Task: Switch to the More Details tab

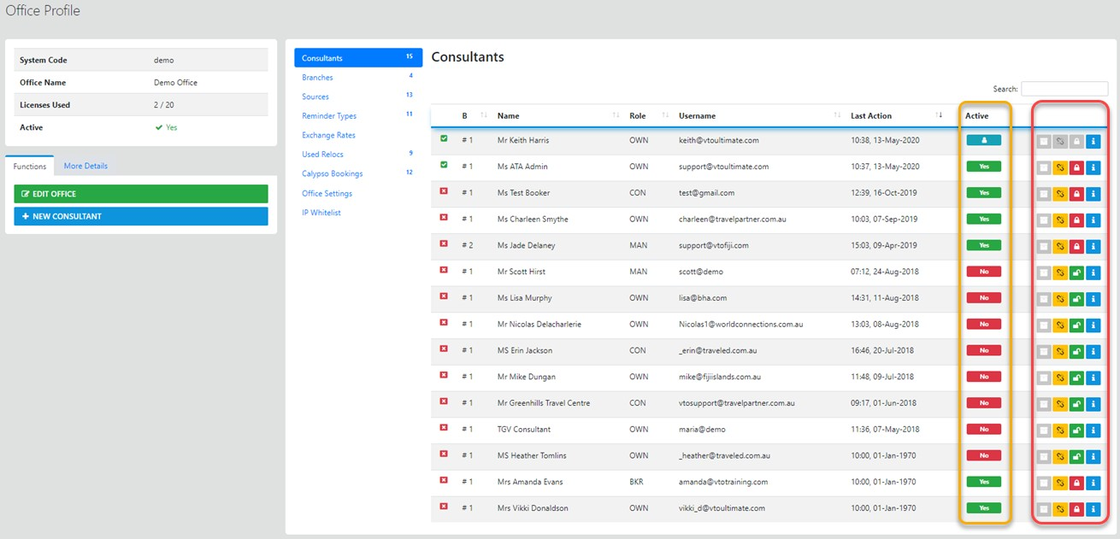Action: (85, 166)
